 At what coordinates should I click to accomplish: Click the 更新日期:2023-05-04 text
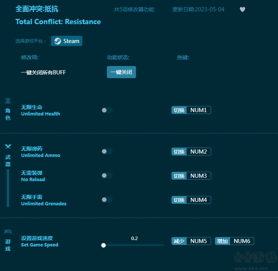point(198,9)
